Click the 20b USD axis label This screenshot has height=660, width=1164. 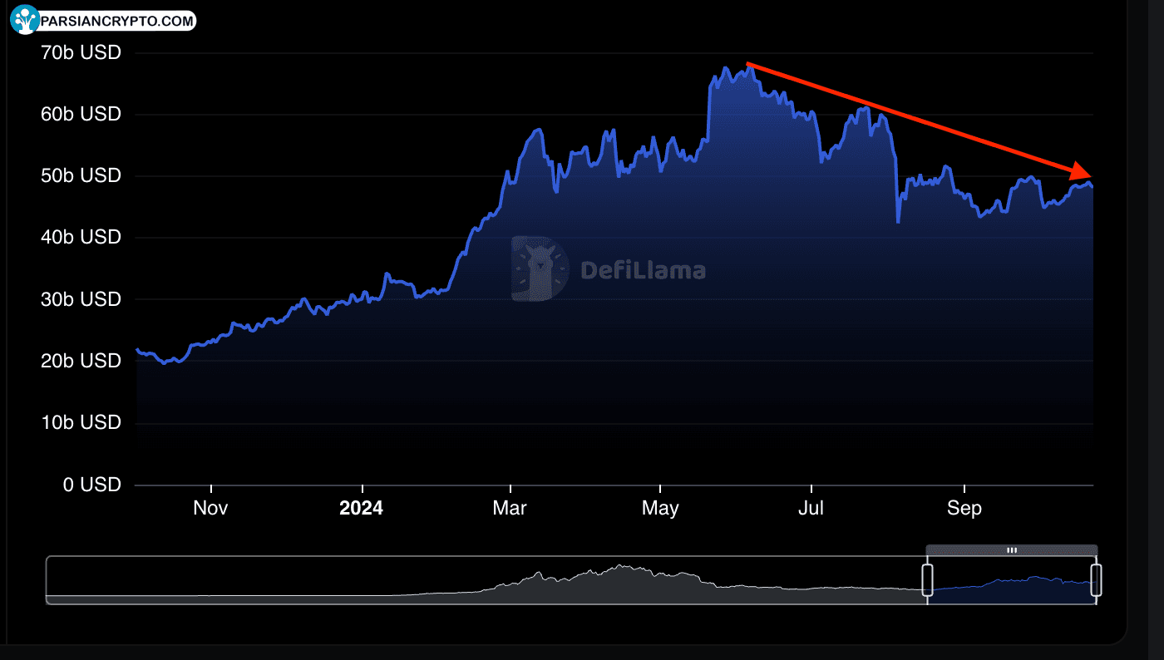pyautogui.click(x=81, y=361)
